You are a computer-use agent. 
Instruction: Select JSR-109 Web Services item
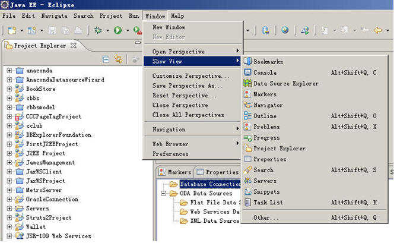point(59,236)
